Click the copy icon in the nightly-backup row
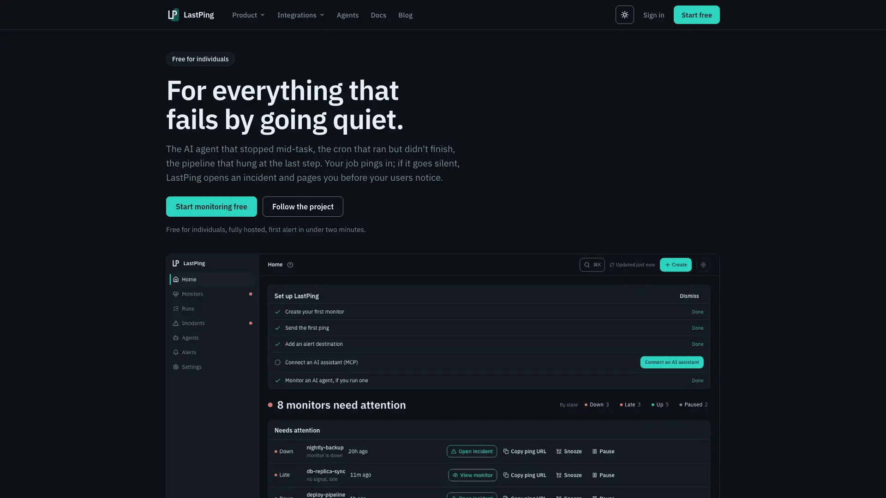886x498 pixels. point(506,451)
